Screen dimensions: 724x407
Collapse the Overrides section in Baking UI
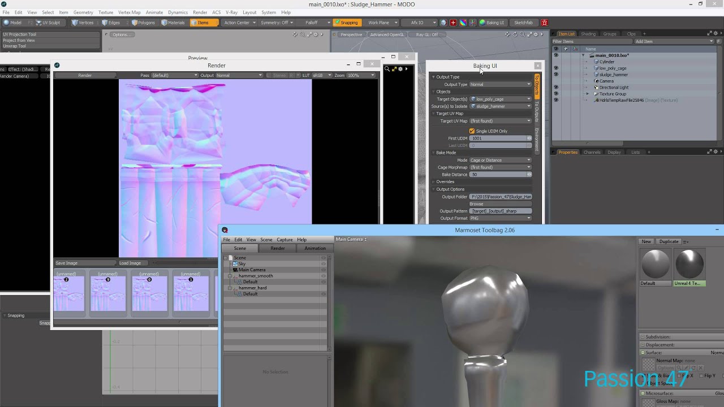coord(433,182)
